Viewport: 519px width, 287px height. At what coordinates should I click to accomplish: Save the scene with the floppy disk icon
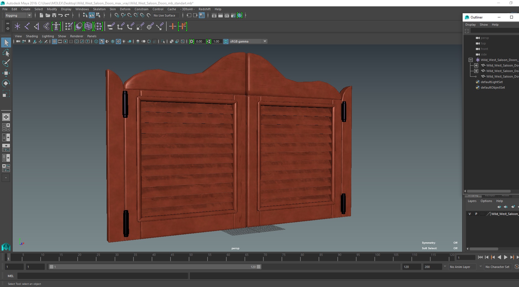pyautogui.click(x=54, y=15)
